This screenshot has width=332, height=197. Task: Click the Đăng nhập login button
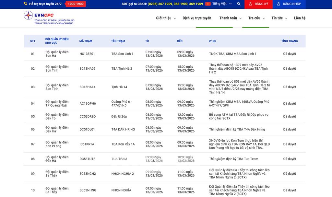click(289, 4)
